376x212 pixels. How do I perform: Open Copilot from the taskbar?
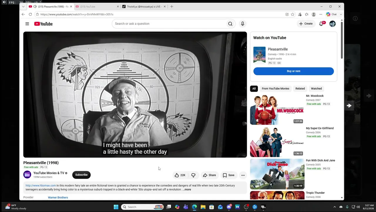(x=177, y=207)
